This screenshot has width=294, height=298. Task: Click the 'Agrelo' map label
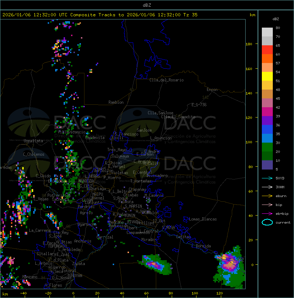[86, 213]
